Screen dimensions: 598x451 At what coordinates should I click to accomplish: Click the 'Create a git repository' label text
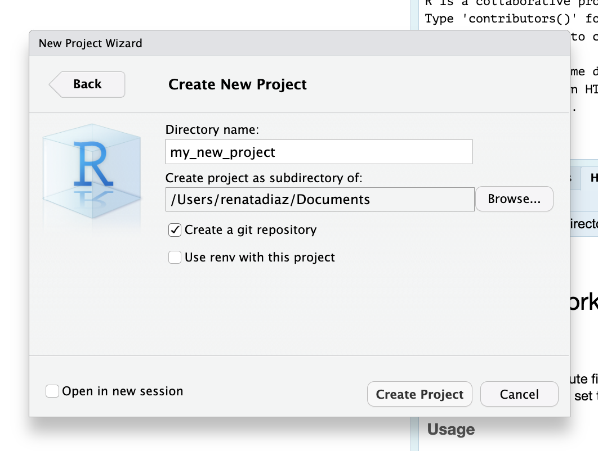(x=251, y=230)
